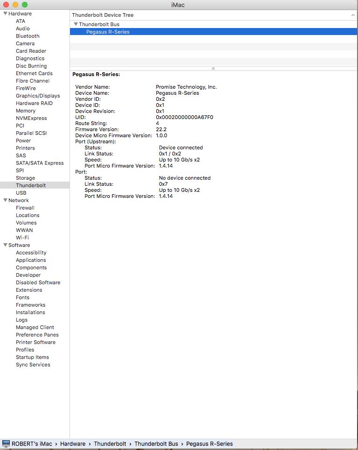Select Components under Software

[x=31, y=267]
